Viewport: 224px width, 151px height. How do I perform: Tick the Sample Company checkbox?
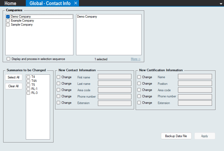[8, 25]
